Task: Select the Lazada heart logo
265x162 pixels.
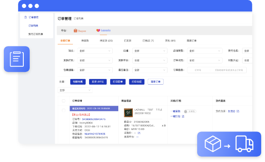Action: [x=98, y=30]
